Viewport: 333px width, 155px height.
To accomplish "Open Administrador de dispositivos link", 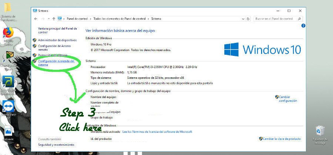I will click(57, 40).
